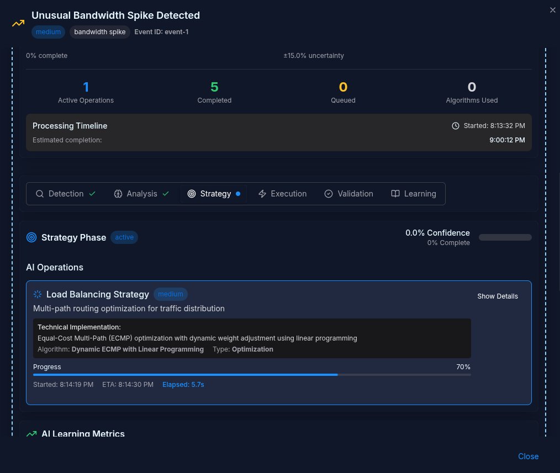Switch to the Strategy tab

214,194
